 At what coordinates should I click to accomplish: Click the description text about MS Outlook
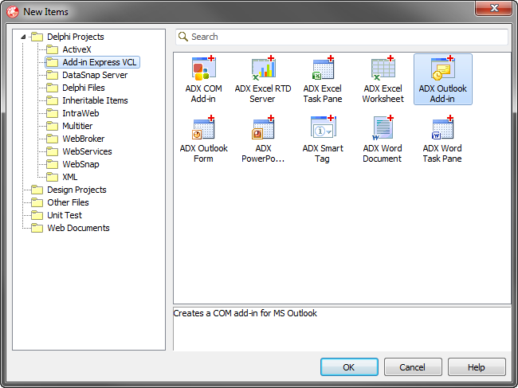point(245,313)
